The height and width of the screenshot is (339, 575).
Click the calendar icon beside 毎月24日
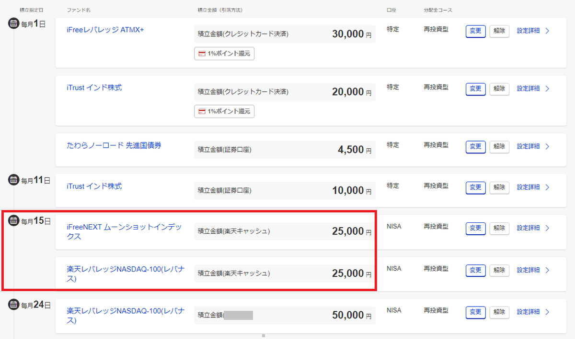point(13,304)
